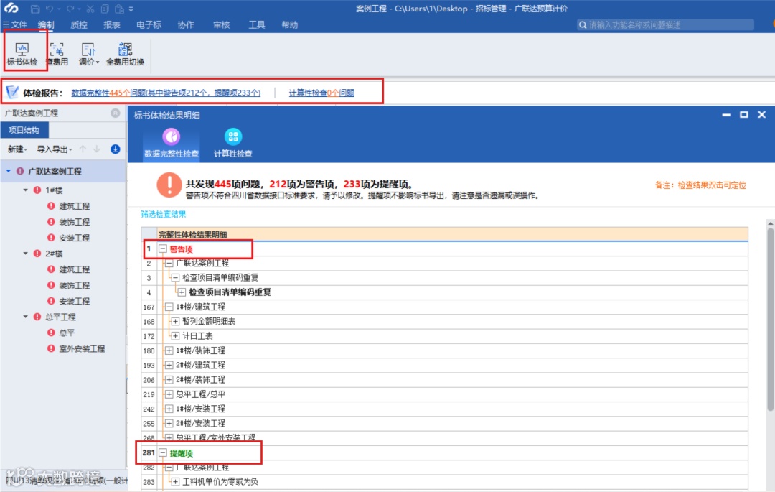Screen dimensions: 775x492
Task: Open the 导入导出 dropdown
Action: point(55,149)
